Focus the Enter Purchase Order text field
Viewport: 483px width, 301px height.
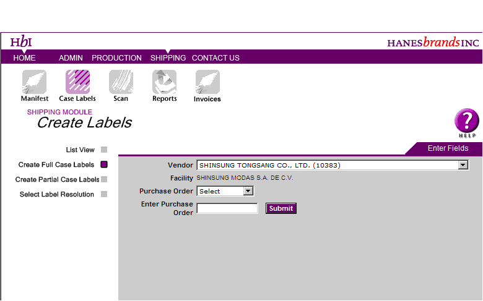(227, 208)
